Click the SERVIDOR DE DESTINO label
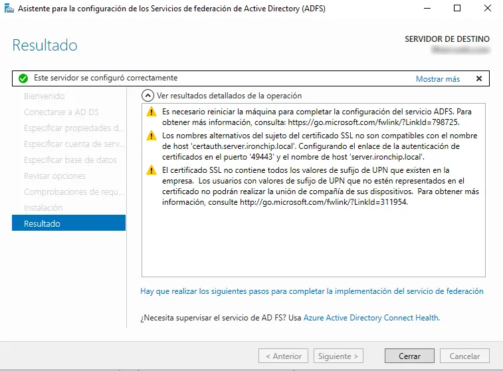 click(447, 39)
